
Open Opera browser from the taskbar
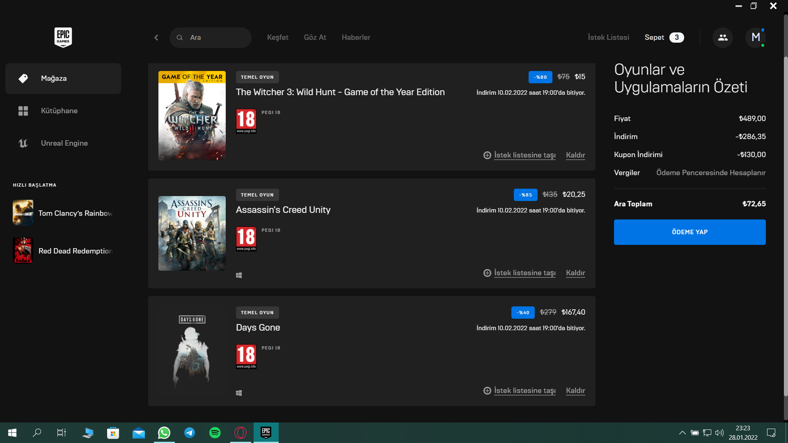click(x=241, y=433)
